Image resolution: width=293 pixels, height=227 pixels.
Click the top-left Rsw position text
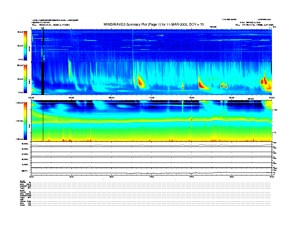click(51, 25)
